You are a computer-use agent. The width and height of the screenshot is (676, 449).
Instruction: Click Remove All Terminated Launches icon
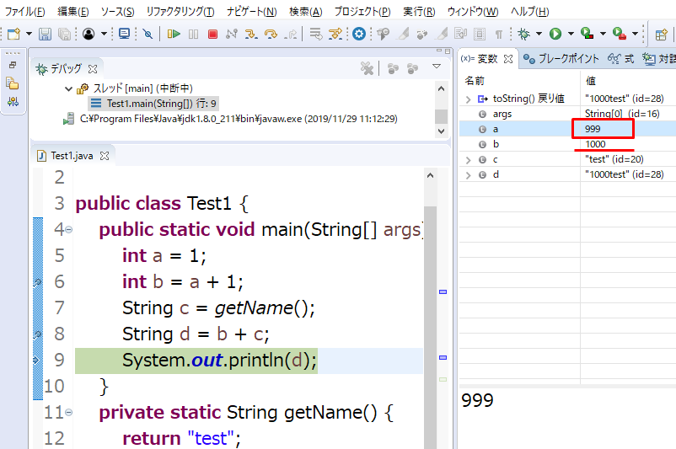367,67
